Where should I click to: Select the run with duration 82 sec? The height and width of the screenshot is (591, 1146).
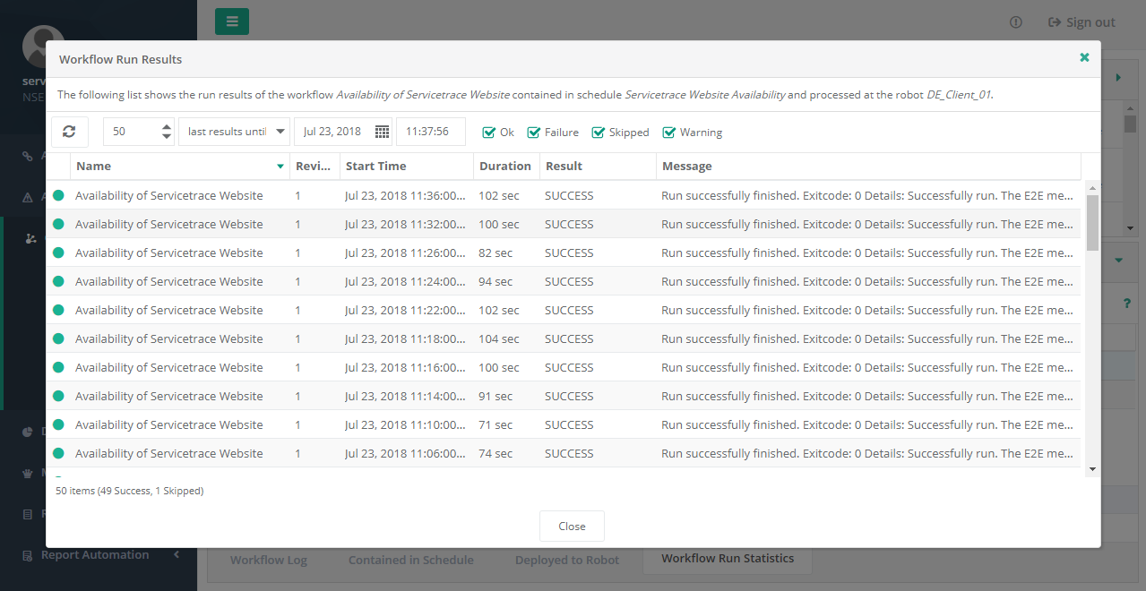pos(564,253)
